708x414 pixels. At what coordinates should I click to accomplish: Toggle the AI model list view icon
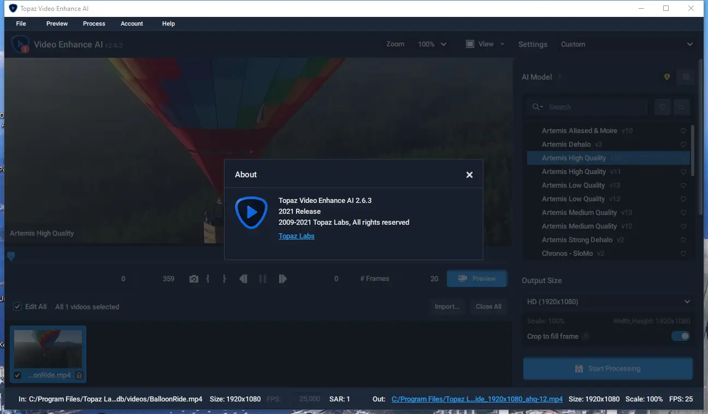click(686, 77)
